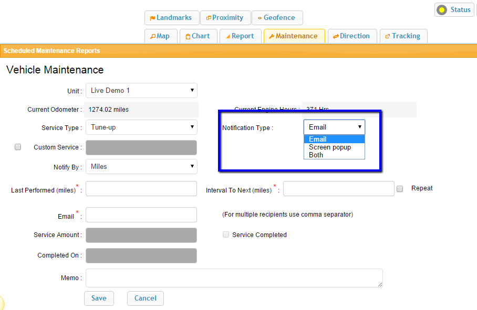Expand the Service Type dropdown
The height and width of the screenshot is (310, 477).
(x=141, y=127)
